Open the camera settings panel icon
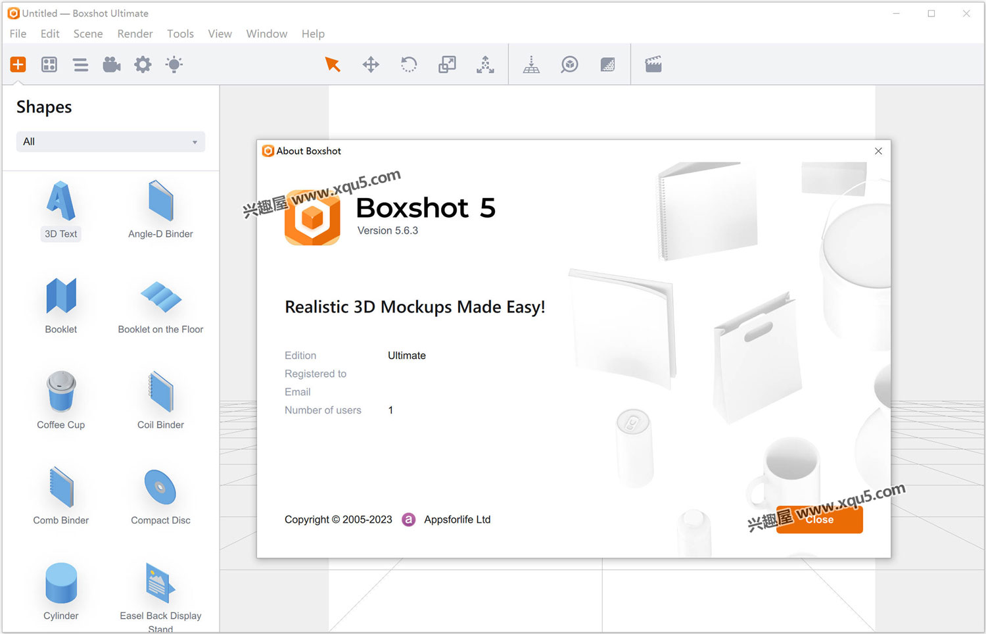 click(x=112, y=64)
